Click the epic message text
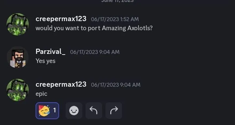Image resolution: width=235 pixels, height=125 pixels. 41,94
